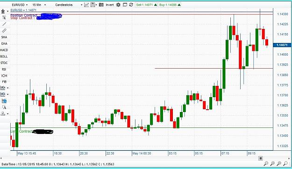This screenshot has width=292, height=169.
Task: Open chart settings via gear icon
Action: [x=118, y=5]
